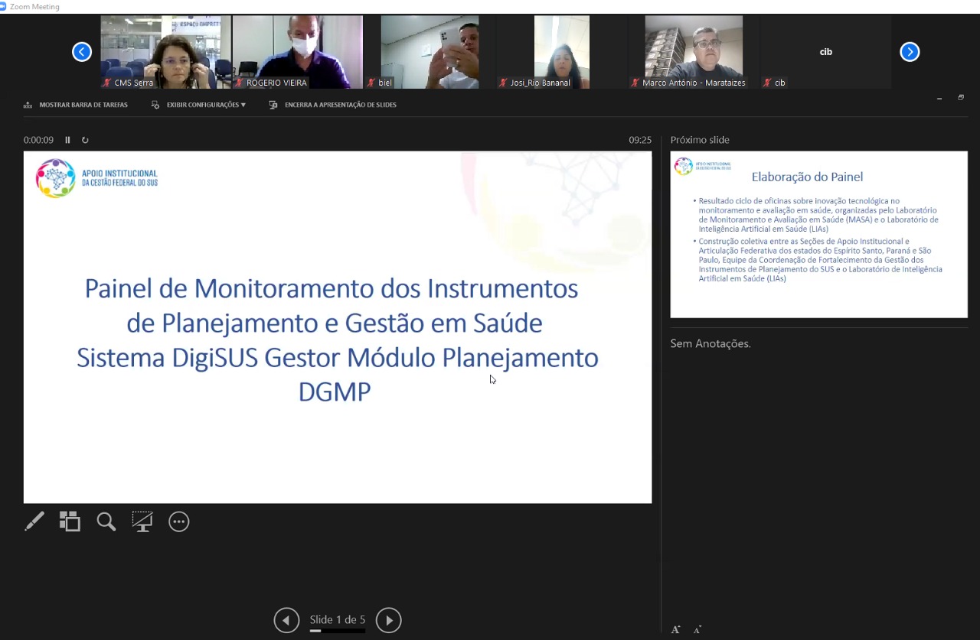
Task: Open pen and laser pointer tools
Action: 34,521
